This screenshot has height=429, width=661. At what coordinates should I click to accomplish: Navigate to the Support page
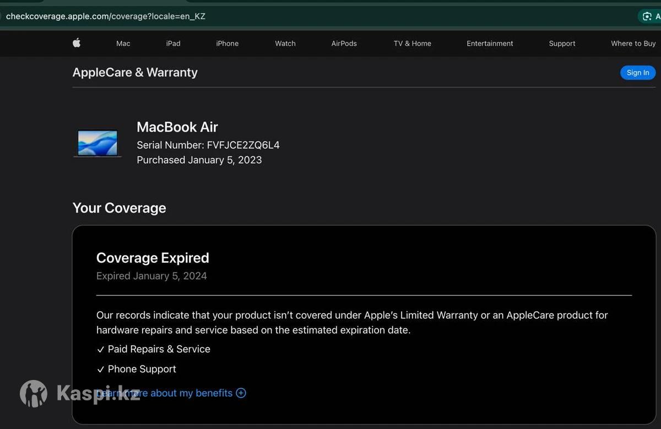pos(562,44)
